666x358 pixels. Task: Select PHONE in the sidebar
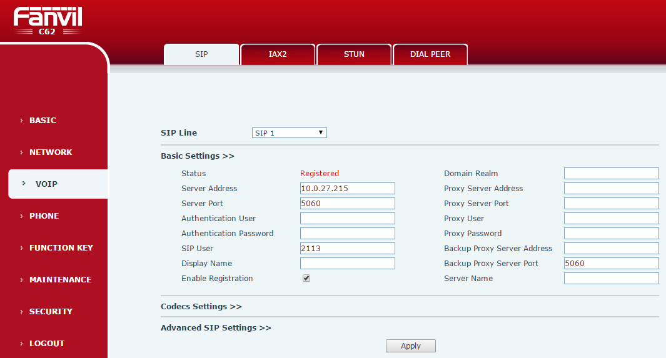pyautogui.click(x=44, y=216)
